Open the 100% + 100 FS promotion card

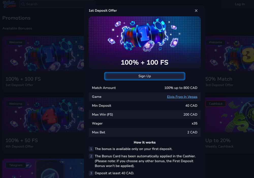(43, 64)
